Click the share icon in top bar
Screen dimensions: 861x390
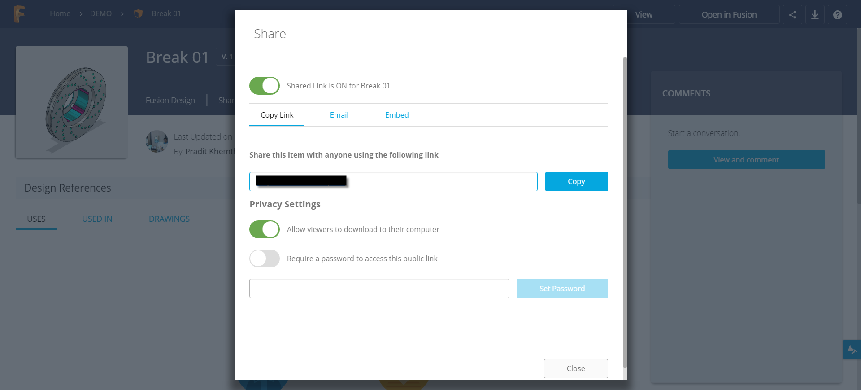792,15
